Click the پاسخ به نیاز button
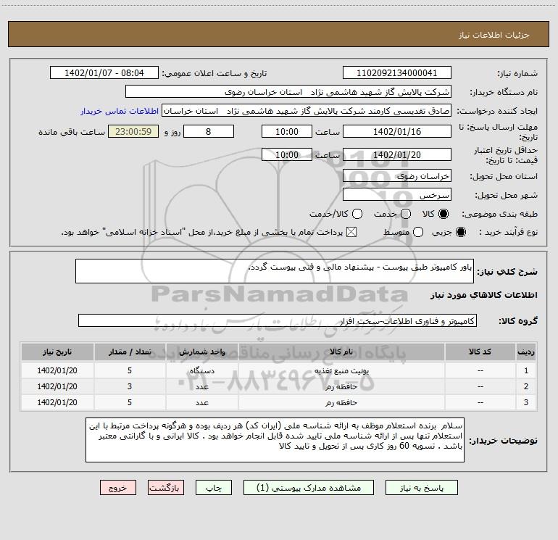The image size is (558, 540). pos(422,488)
